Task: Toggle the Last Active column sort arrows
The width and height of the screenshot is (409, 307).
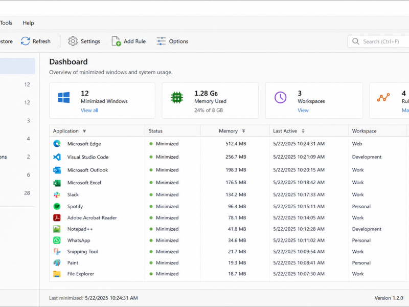Action: pos(303,131)
